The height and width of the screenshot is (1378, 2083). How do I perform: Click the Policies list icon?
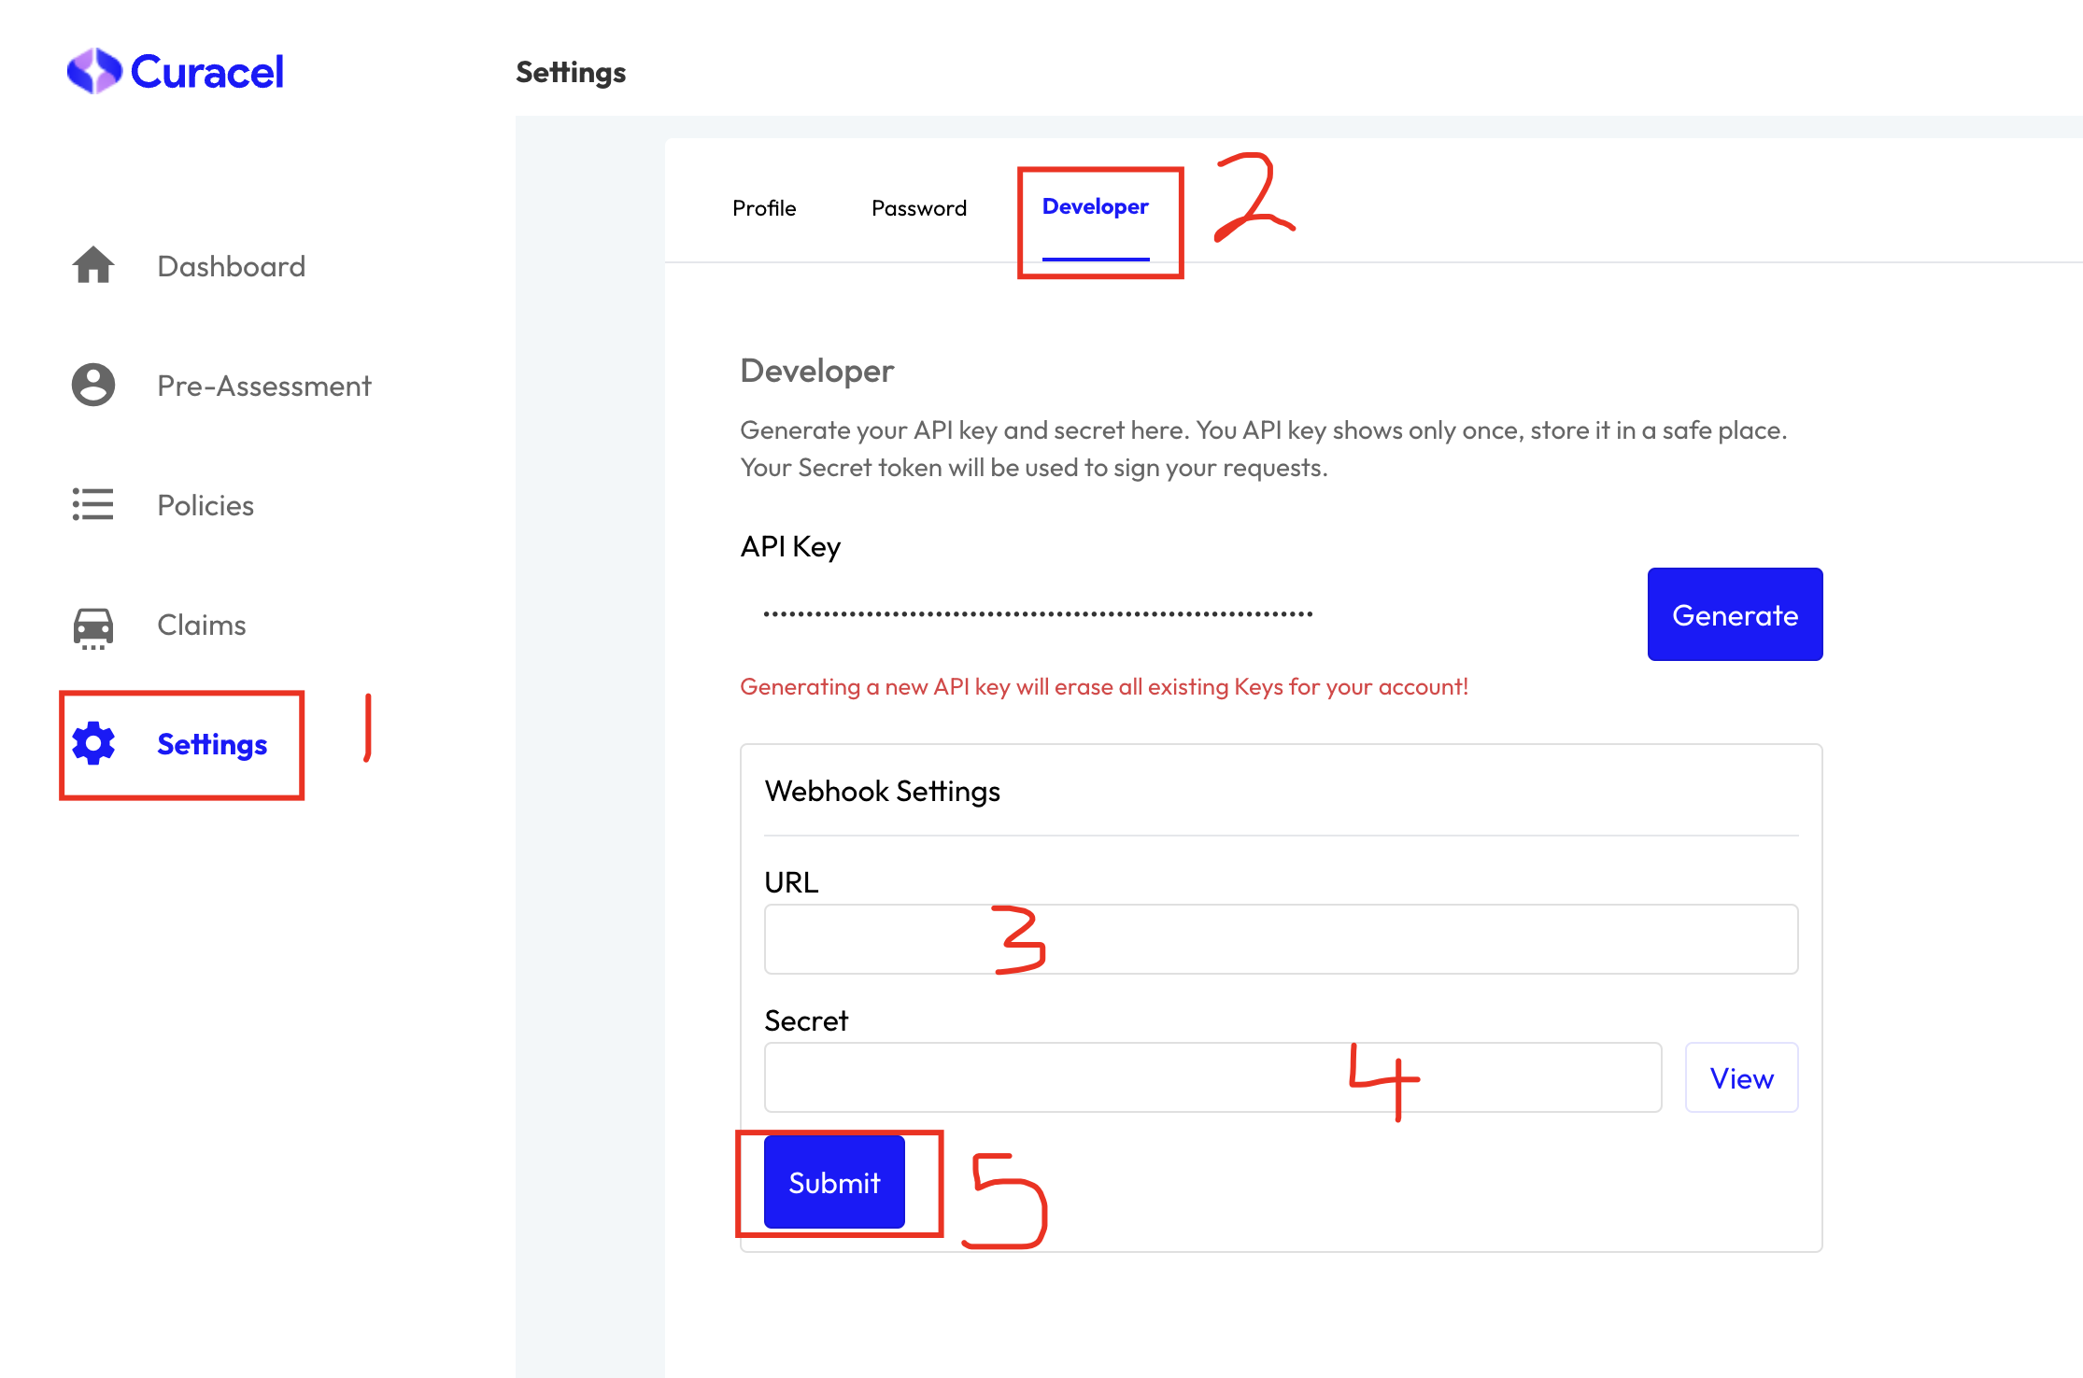[x=92, y=503]
